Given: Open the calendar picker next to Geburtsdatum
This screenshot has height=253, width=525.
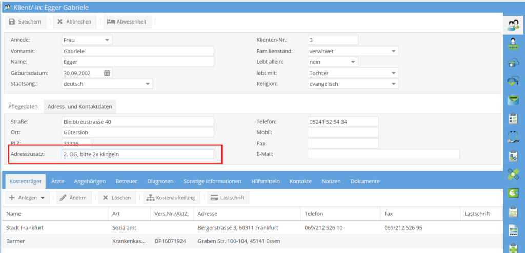Looking at the screenshot, I should pos(107,73).
